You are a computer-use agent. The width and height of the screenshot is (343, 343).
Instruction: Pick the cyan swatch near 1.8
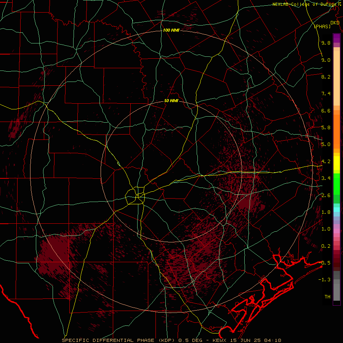pos(337,210)
